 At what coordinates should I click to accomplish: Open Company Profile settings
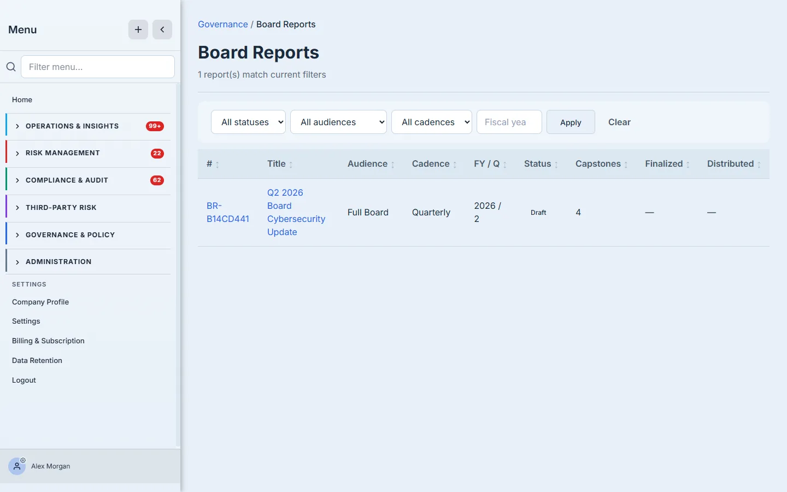point(40,302)
